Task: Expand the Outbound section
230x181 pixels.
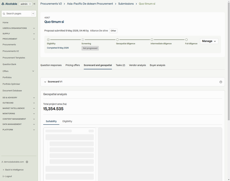Action: pyautogui.click(x=18, y=103)
